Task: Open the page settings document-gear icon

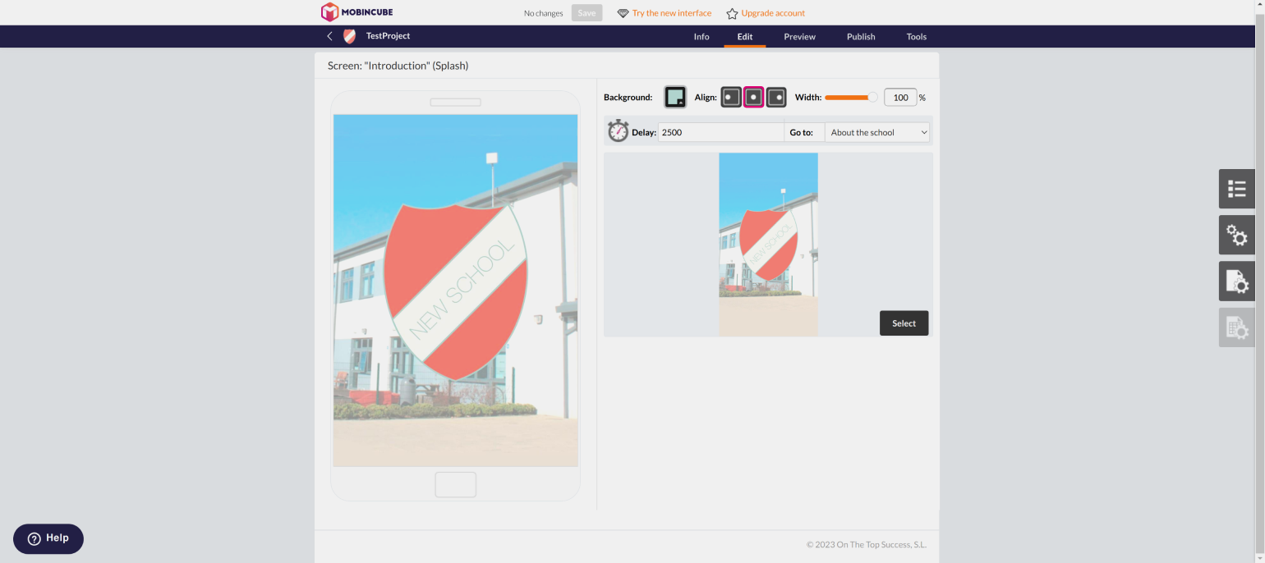Action: (x=1236, y=281)
